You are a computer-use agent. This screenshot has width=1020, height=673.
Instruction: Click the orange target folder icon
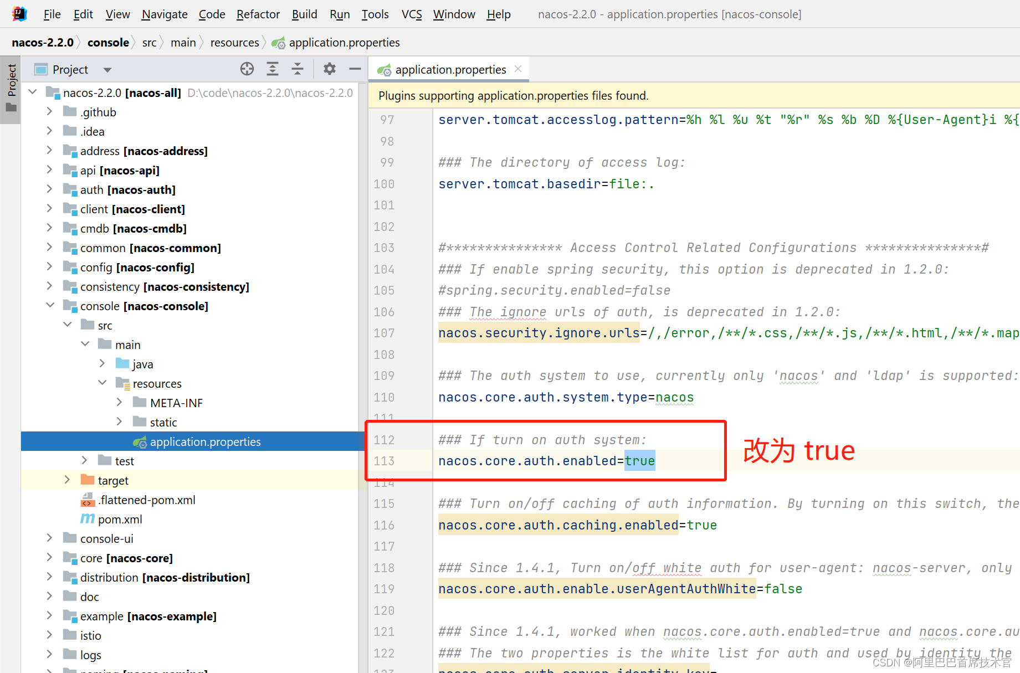tap(88, 480)
